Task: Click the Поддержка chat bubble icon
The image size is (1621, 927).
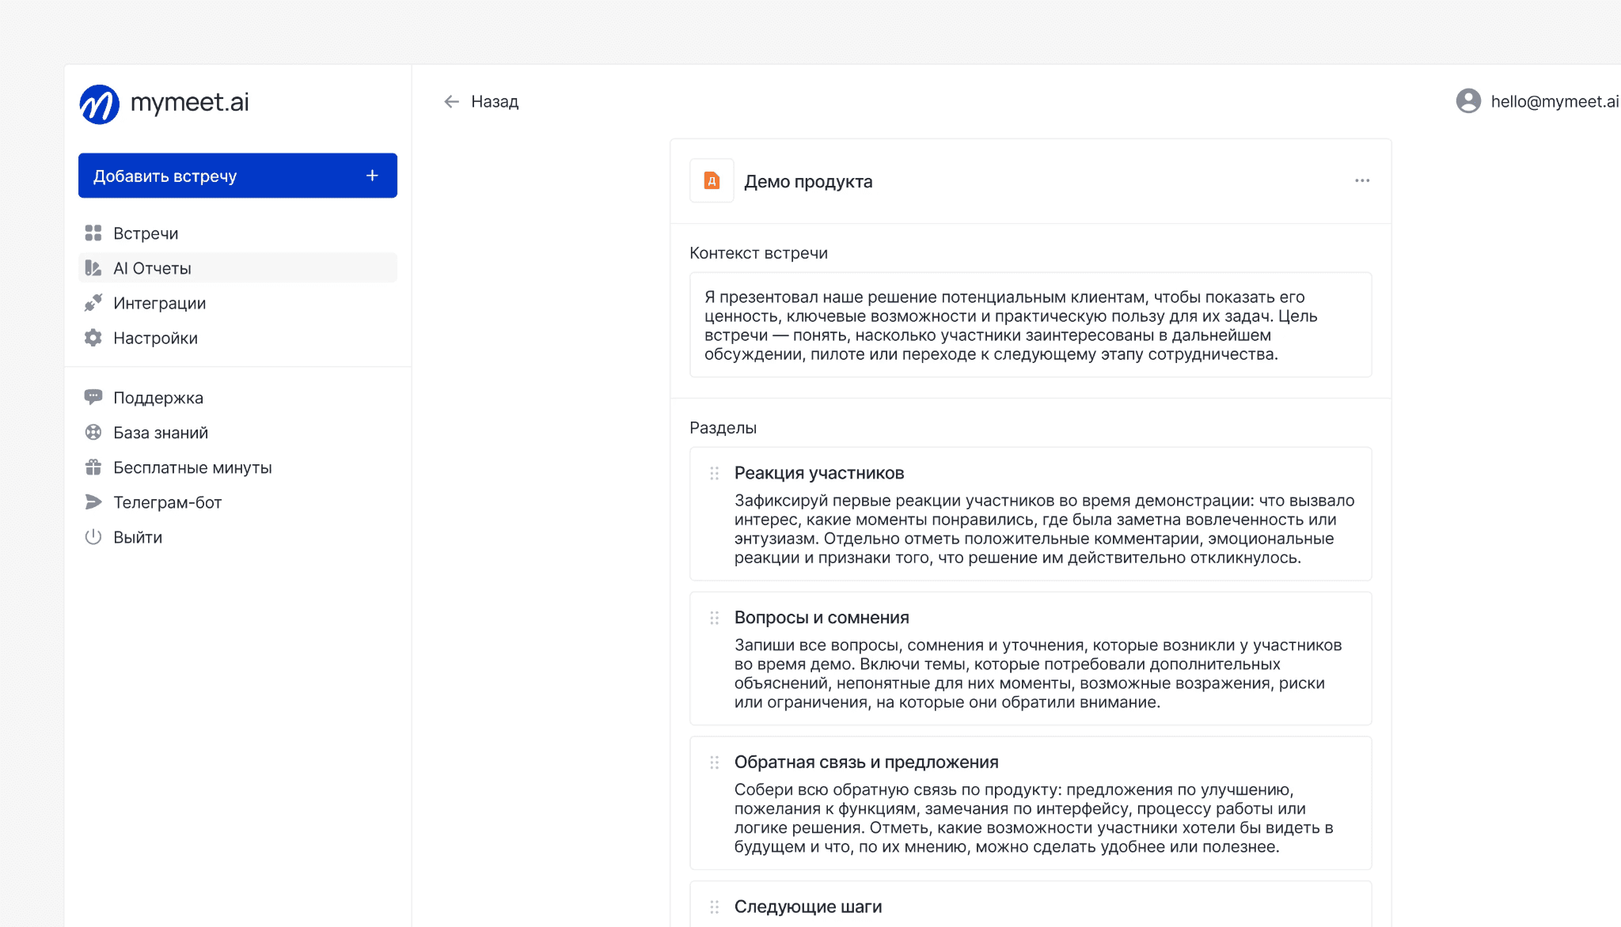Action: (x=93, y=397)
